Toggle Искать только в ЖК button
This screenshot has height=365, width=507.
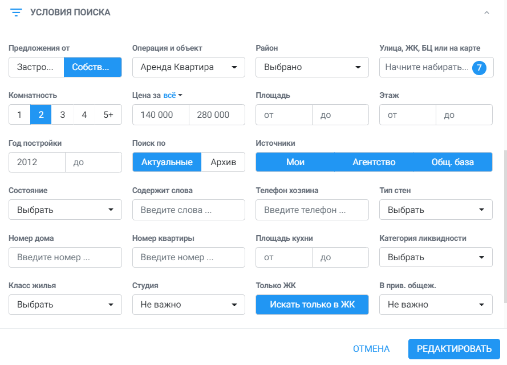tap(312, 304)
